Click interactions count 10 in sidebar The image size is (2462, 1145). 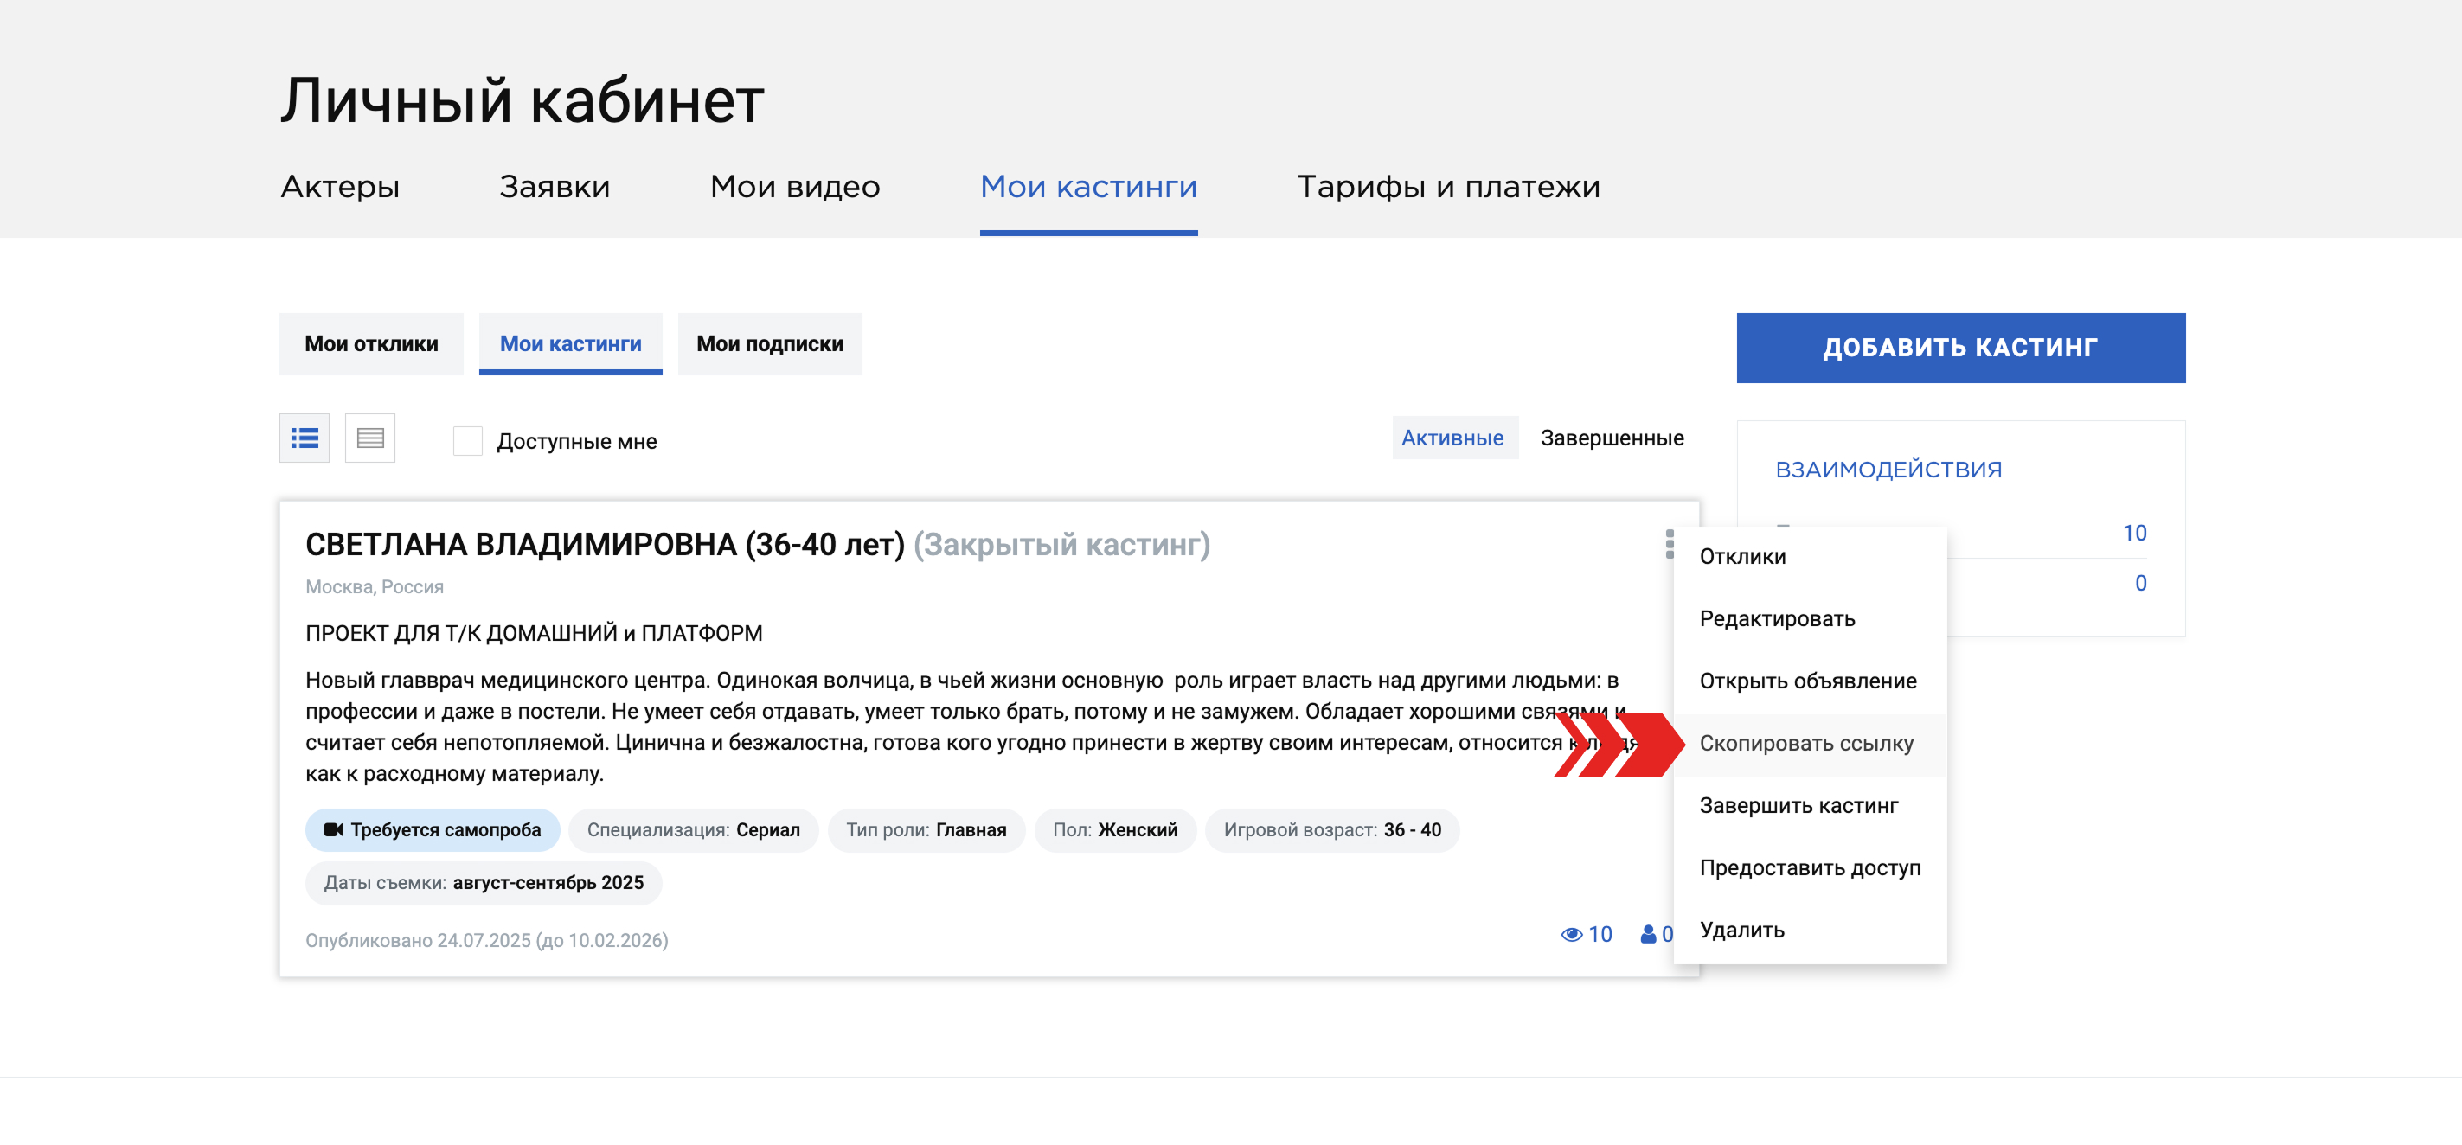click(2133, 533)
